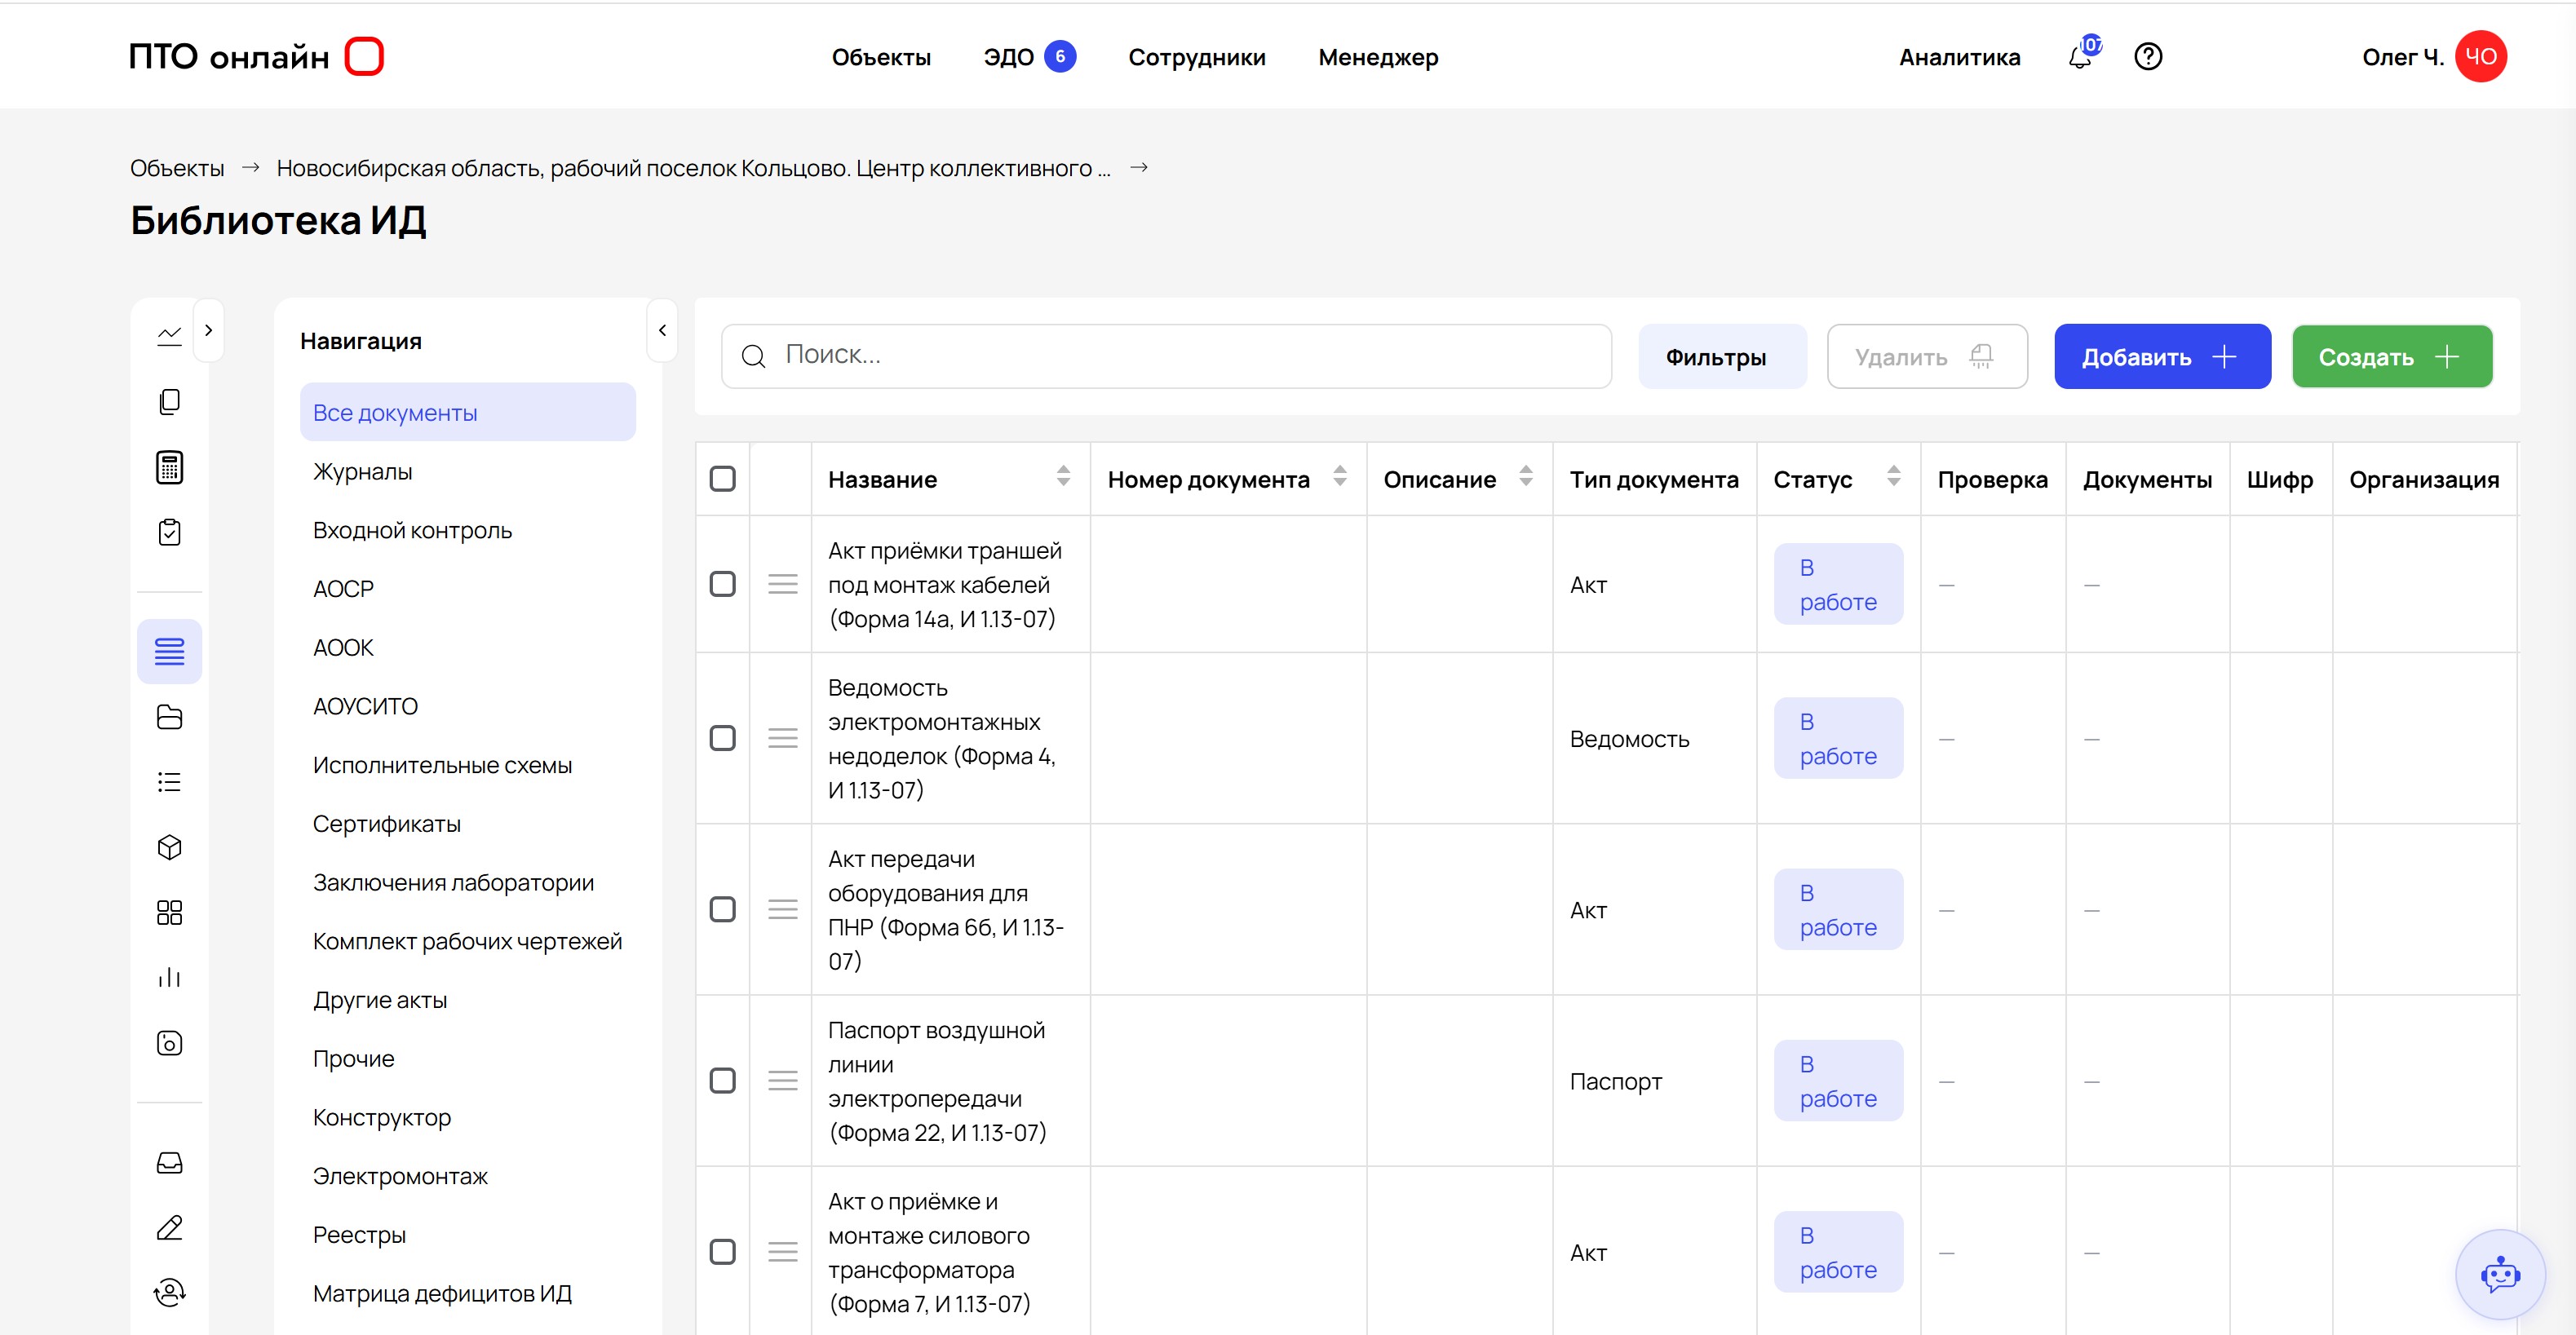
Task: Click the documents copy icon in sidebar
Action: 169,401
